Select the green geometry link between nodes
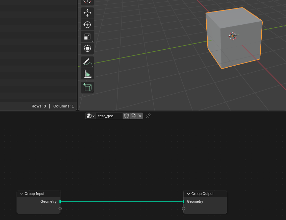The width and height of the screenshot is (286, 220). point(122,202)
